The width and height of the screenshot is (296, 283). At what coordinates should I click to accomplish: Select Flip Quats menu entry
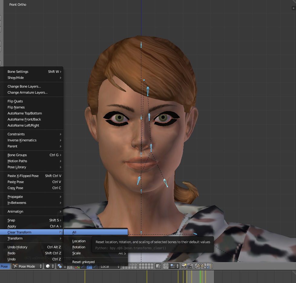tap(31, 101)
